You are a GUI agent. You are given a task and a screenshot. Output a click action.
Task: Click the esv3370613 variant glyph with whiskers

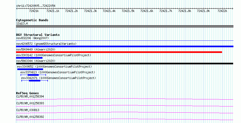point(33,75)
